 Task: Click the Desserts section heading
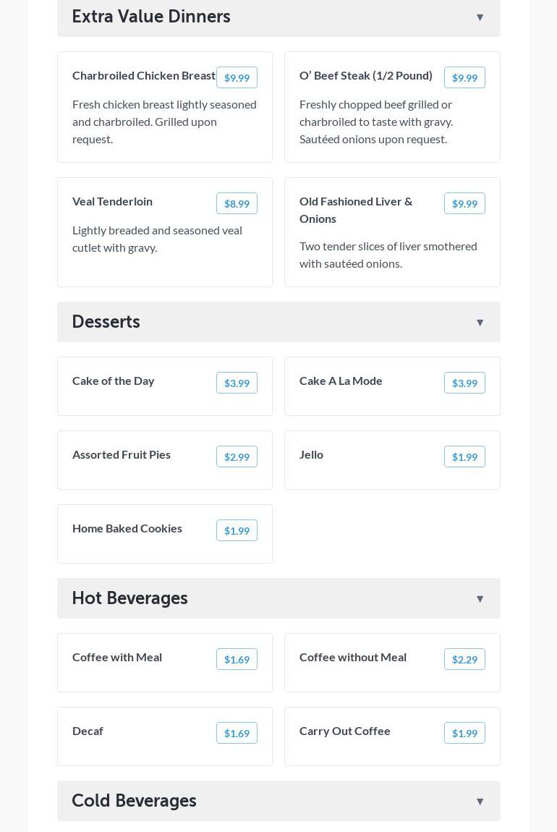click(106, 322)
